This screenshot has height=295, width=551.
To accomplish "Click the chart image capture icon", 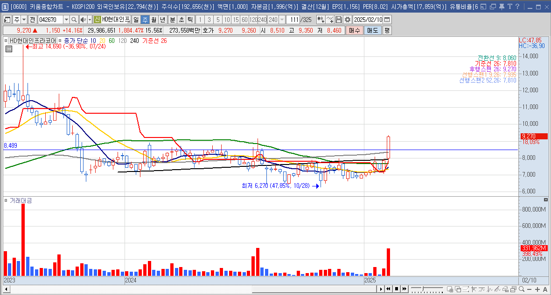I will pos(513,289).
